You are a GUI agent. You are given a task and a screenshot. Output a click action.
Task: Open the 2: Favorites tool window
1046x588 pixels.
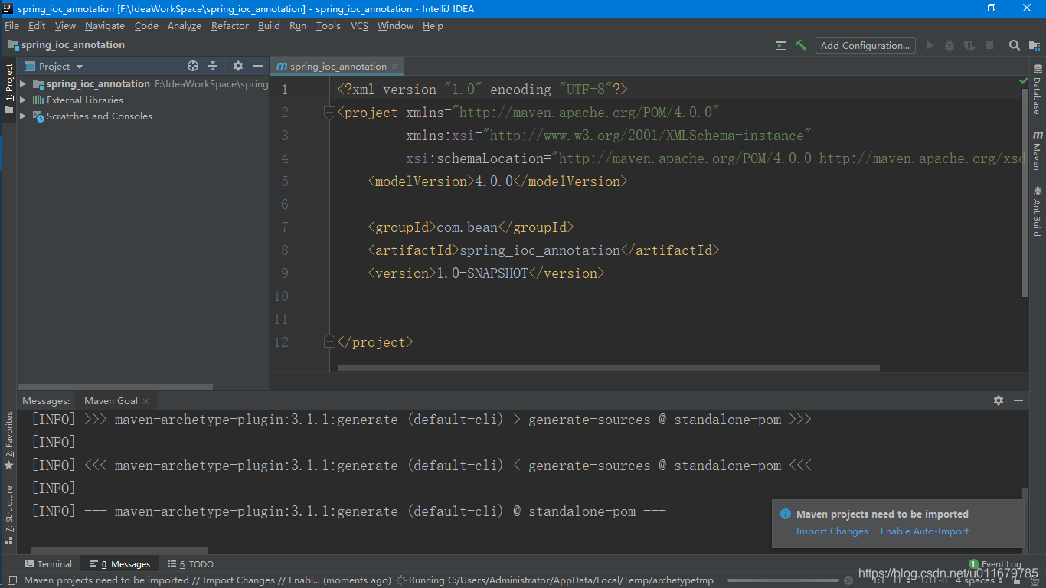tap(9, 441)
